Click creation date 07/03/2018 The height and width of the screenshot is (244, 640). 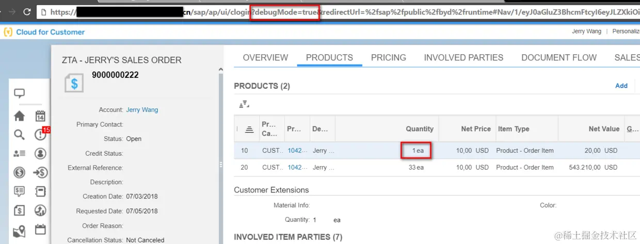coord(142,197)
